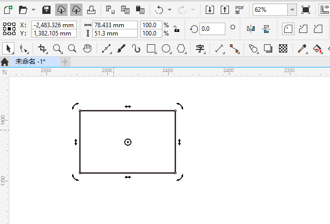330x224 pixels.
Task: Select the Ellipse tool
Action: [166, 49]
